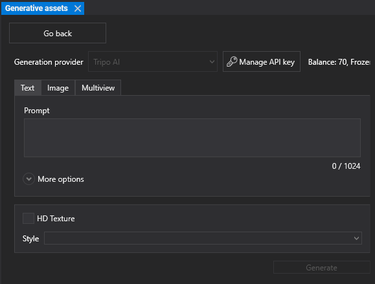Focus the Prompt text input box
Image resolution: width=375 pixels, height=284 pixels.
(192, 138)
